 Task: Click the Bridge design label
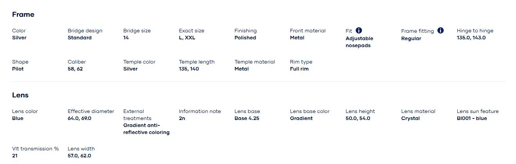85,31
